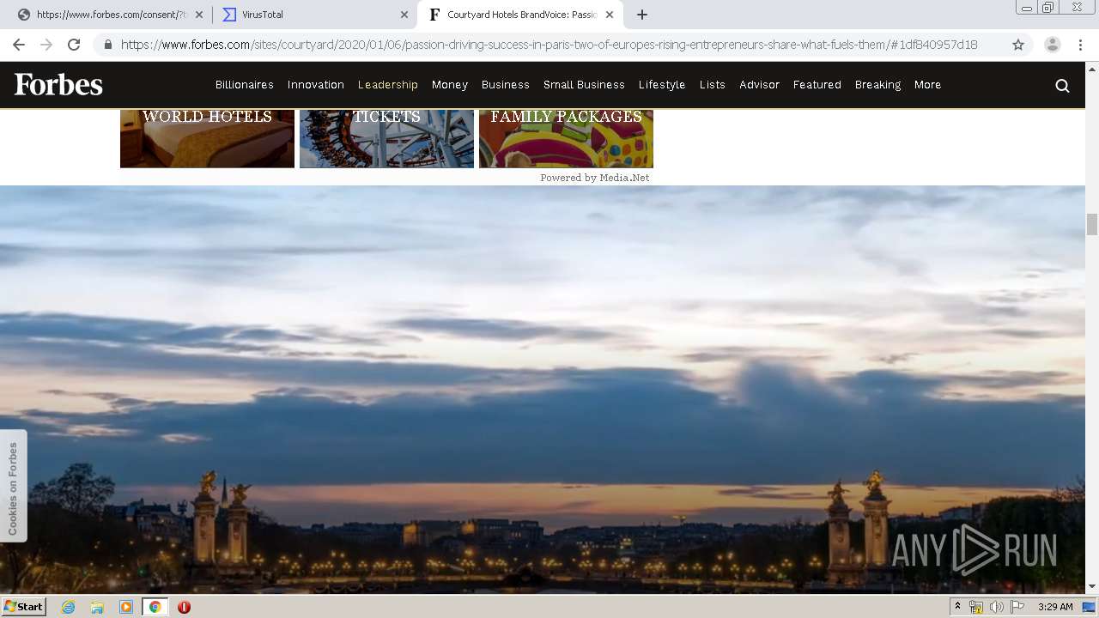Open the Business menu

(506, 85)
